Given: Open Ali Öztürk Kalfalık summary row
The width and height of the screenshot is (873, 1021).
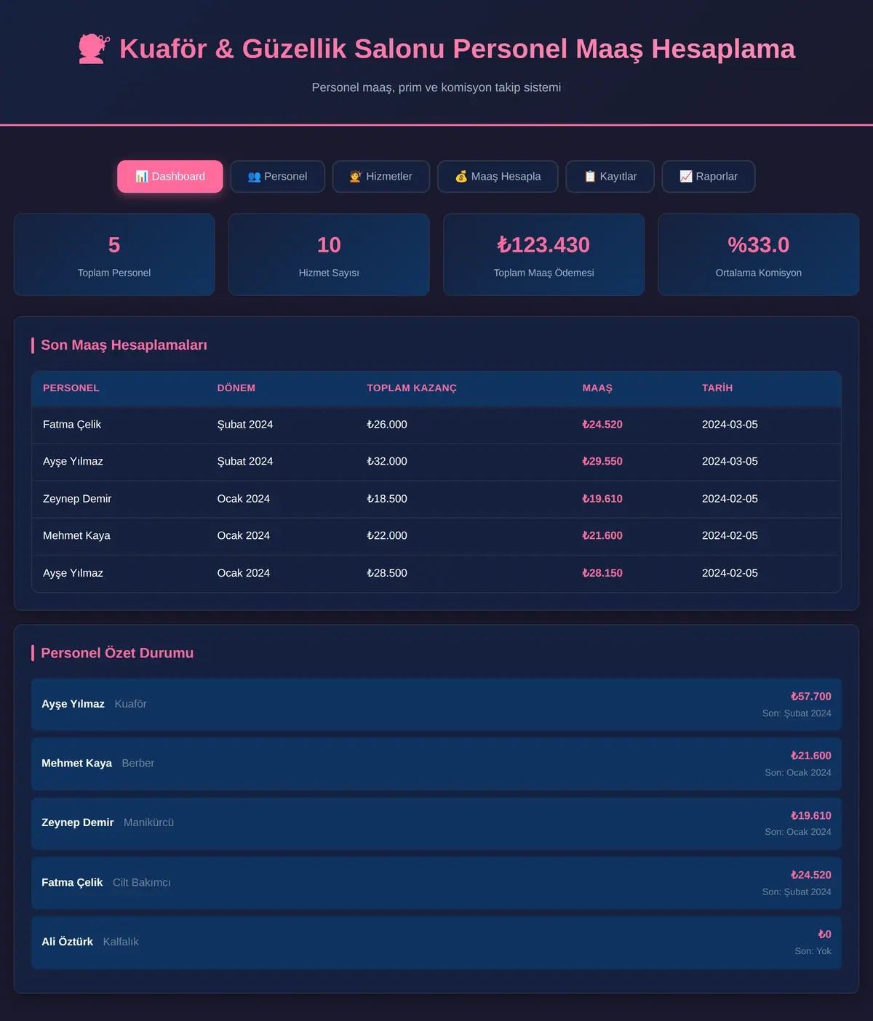Looking at the screenshot, I should 436,942.
